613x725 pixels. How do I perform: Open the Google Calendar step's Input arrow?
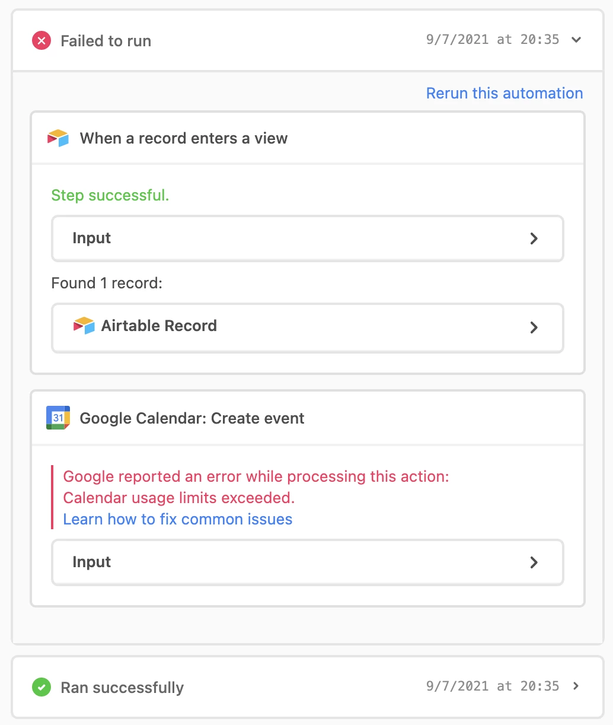[534, 562]
